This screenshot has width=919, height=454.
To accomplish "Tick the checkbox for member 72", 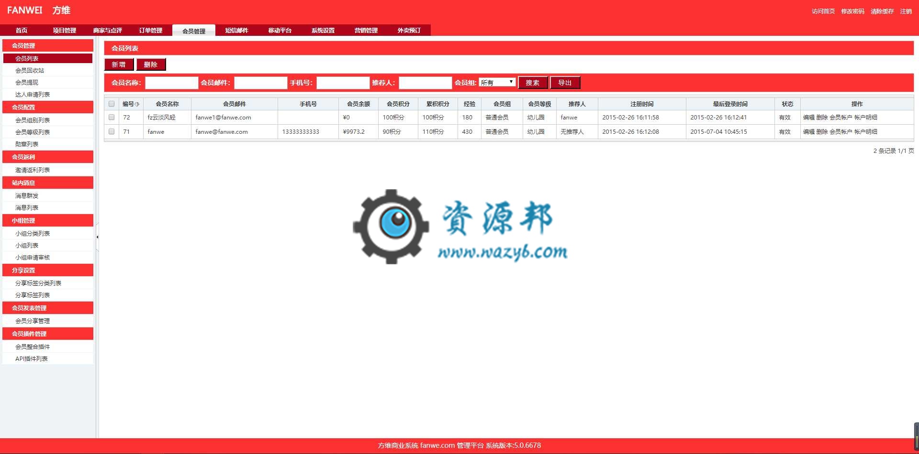I will tap(112, 117).
